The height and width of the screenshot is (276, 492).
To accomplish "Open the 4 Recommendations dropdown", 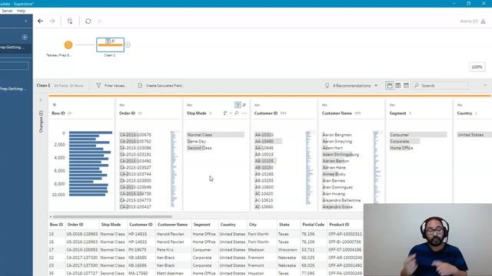I will (x=351, y=85).
